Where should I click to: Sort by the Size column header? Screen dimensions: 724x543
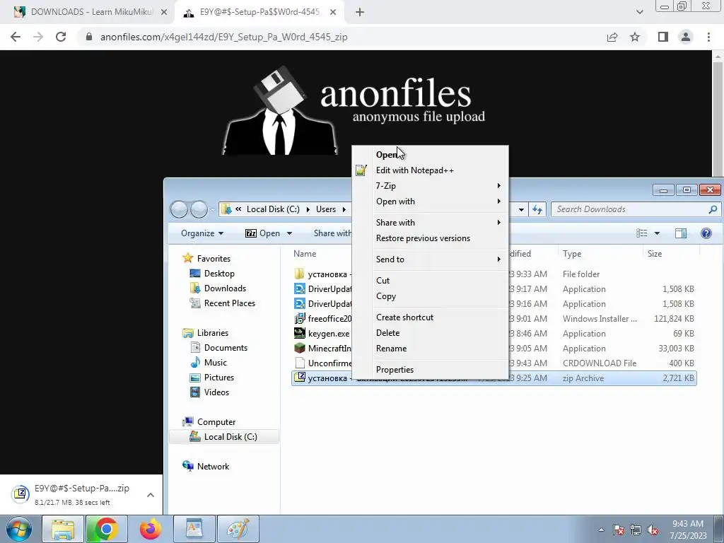pos(672,254)
